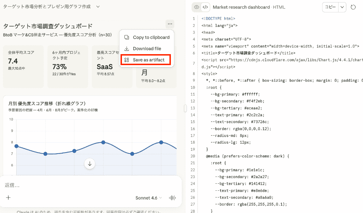This screenshot has width=363, height=213.
Task: Click the scroll-down arrow button over chart
Action: (x=90, y=164)
